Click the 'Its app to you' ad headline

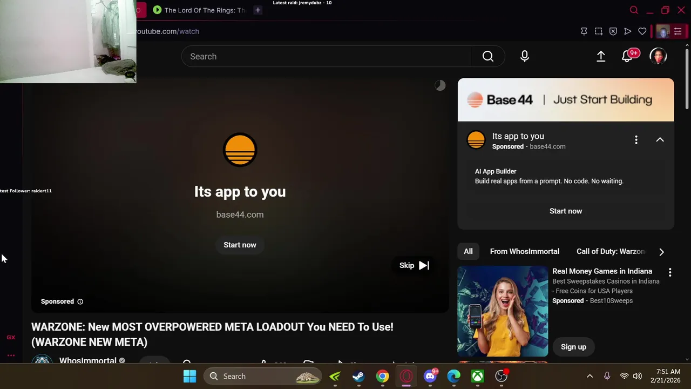tap(240, 192)
